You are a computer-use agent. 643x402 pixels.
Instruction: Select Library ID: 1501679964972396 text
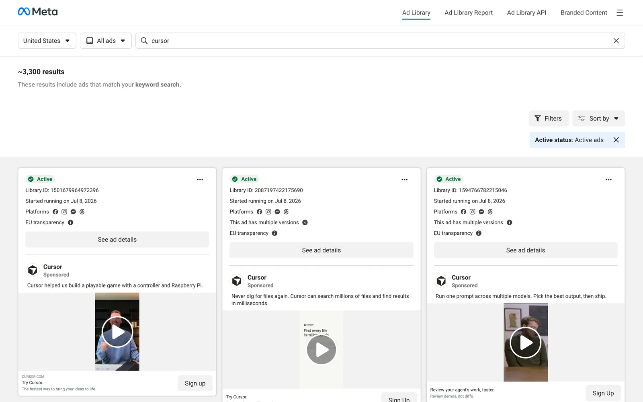coord(62,190)
